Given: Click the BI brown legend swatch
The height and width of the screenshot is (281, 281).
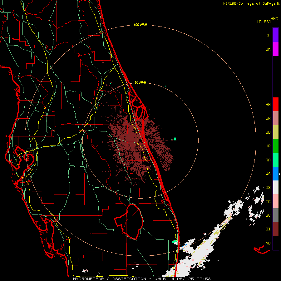Looking at the screenshot, I should (x=276, y=229).
